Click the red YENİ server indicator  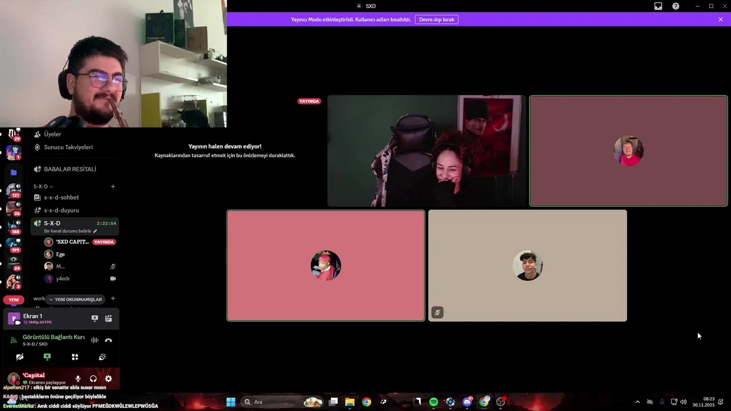(x=13, y=300)
